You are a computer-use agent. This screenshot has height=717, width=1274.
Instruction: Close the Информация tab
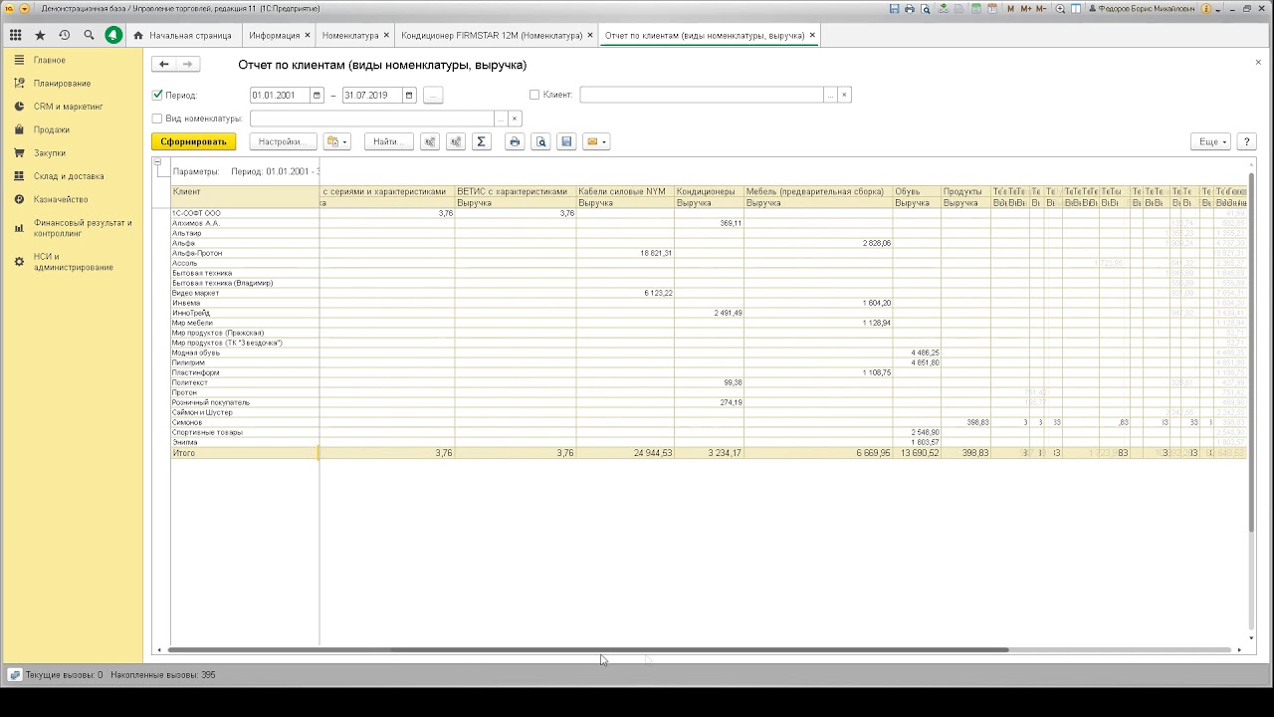click(x=308, y=35)
